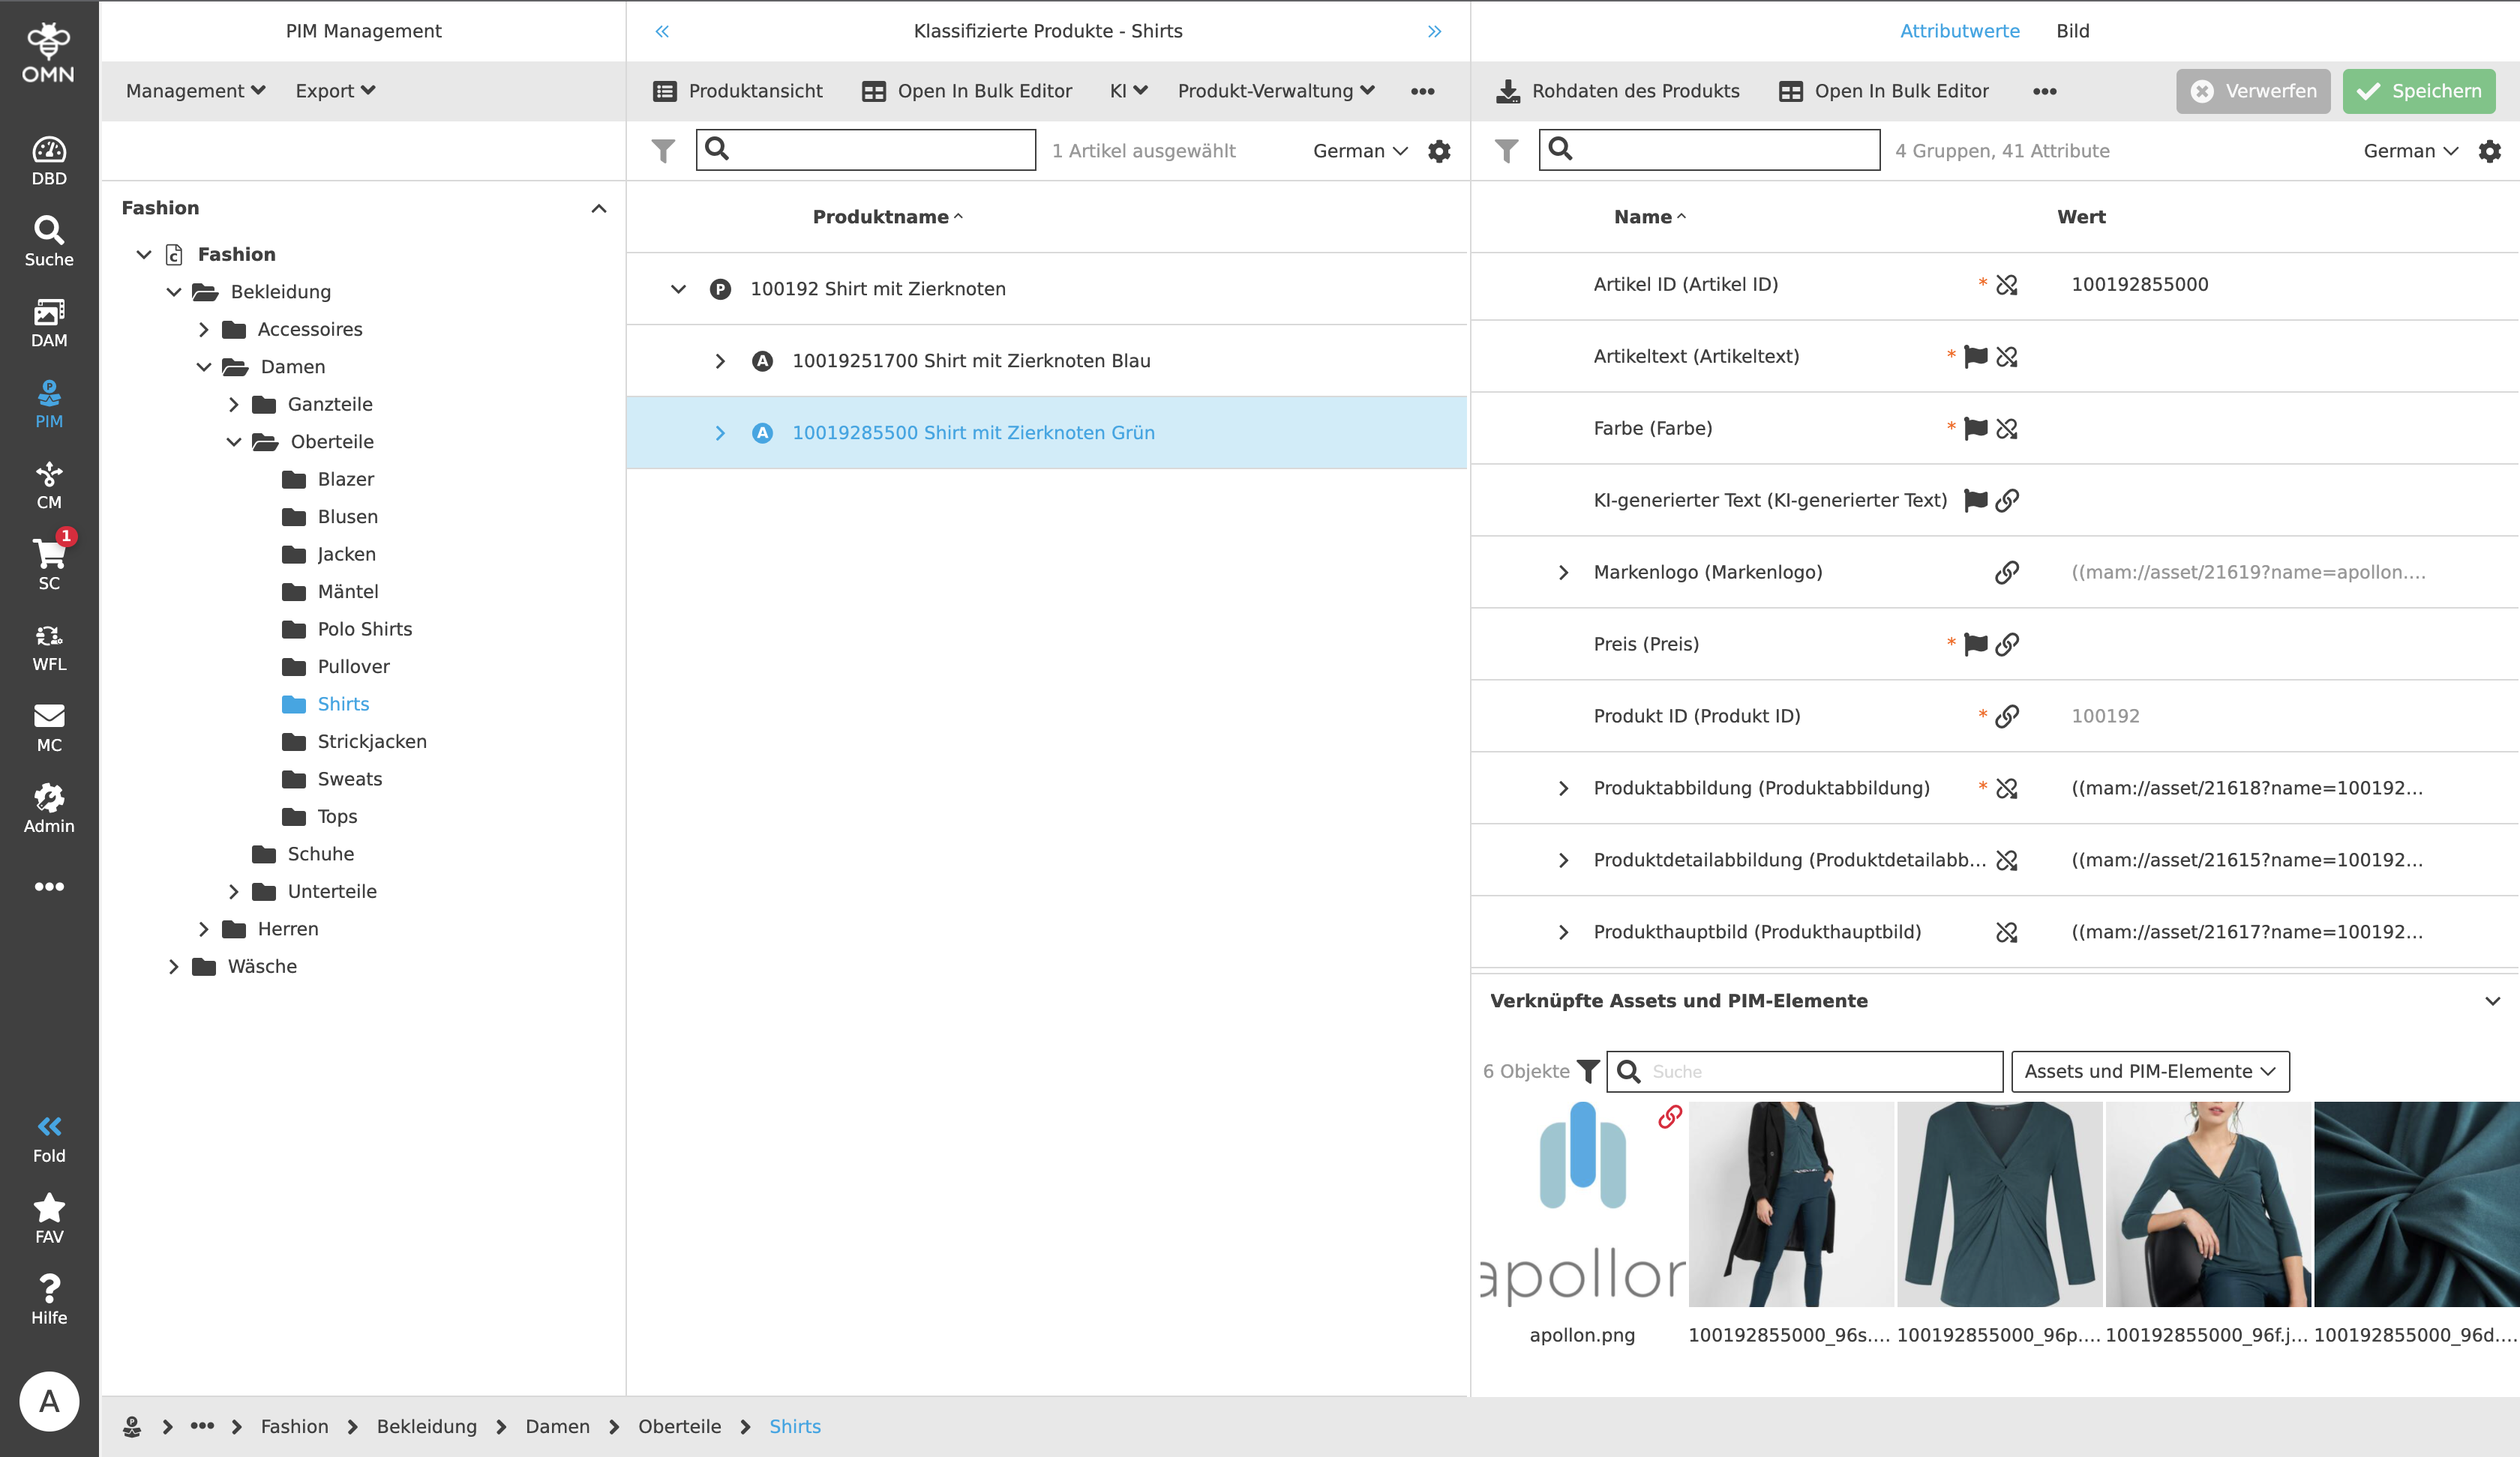The height and width of the screenshot is (1457, 2520).
Task: Click the unlink icon for Produkthauptbild
Action: click(x=2008, y=932)
